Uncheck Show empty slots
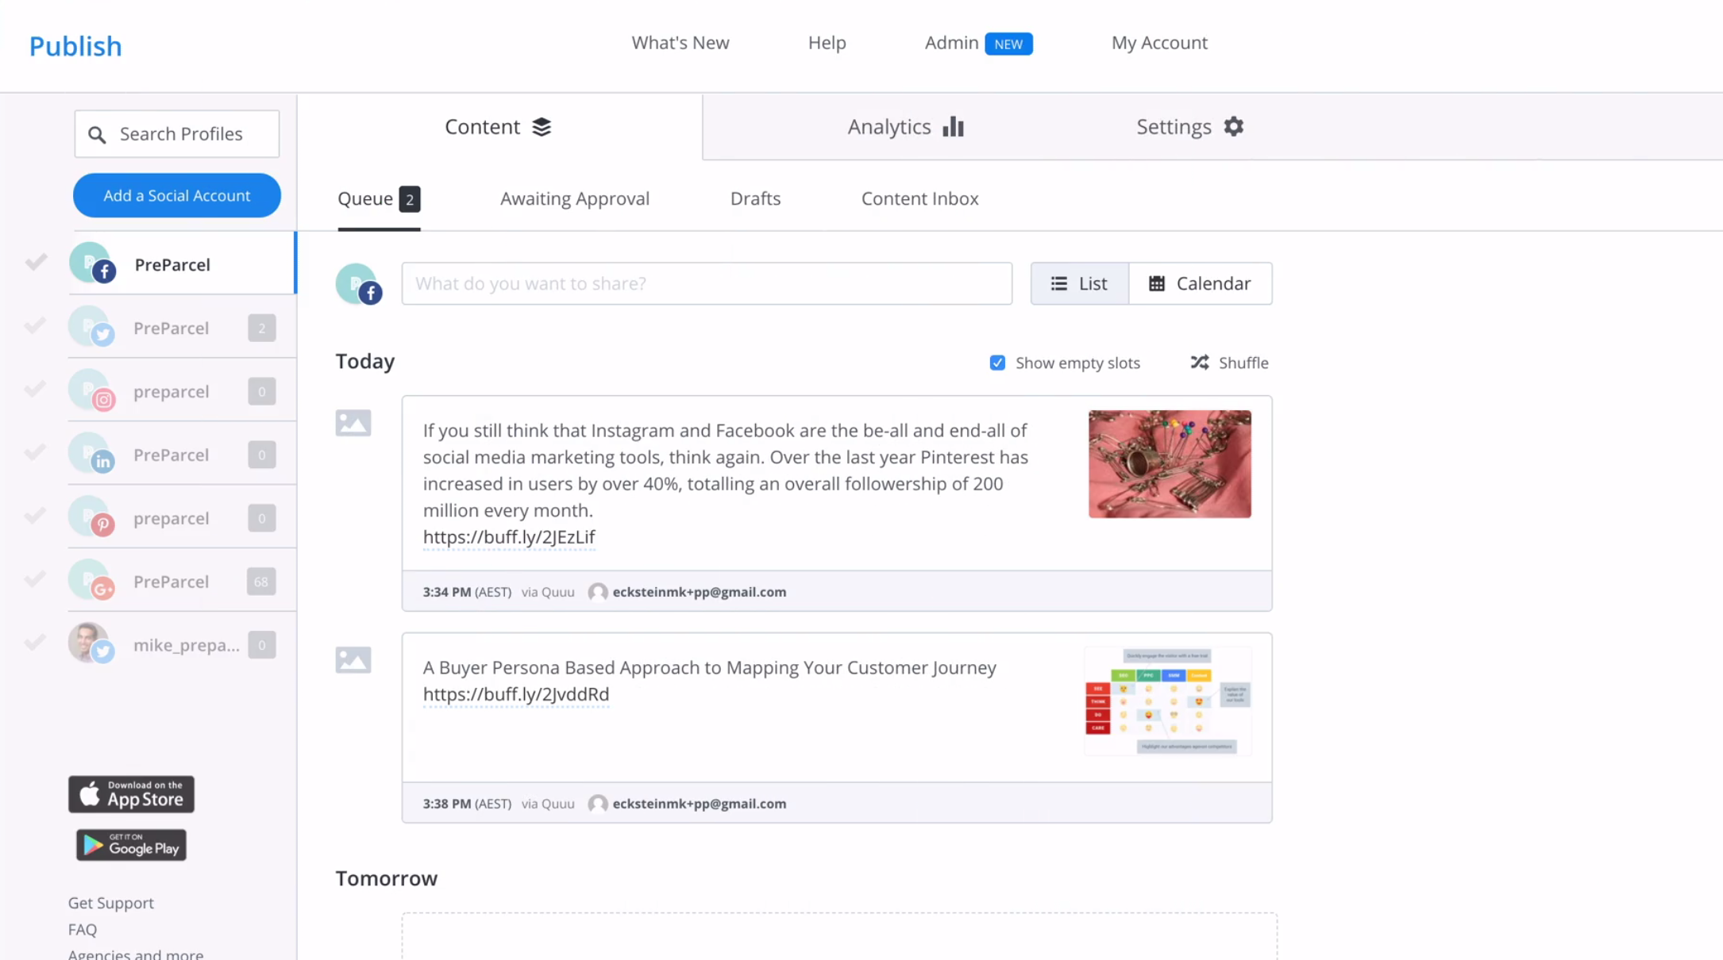The width and height of the screenshot is (1723, 960). (x=997, y=363)
